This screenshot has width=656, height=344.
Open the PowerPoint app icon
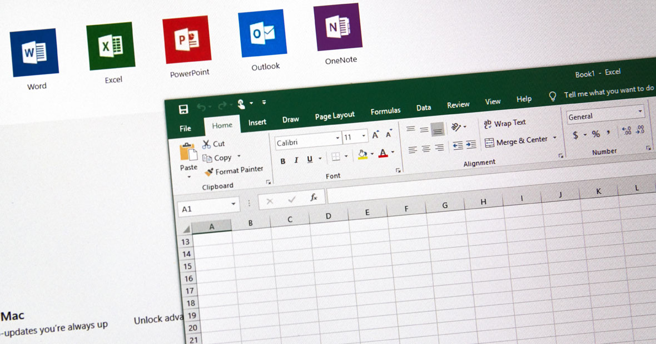pos(187,40)
